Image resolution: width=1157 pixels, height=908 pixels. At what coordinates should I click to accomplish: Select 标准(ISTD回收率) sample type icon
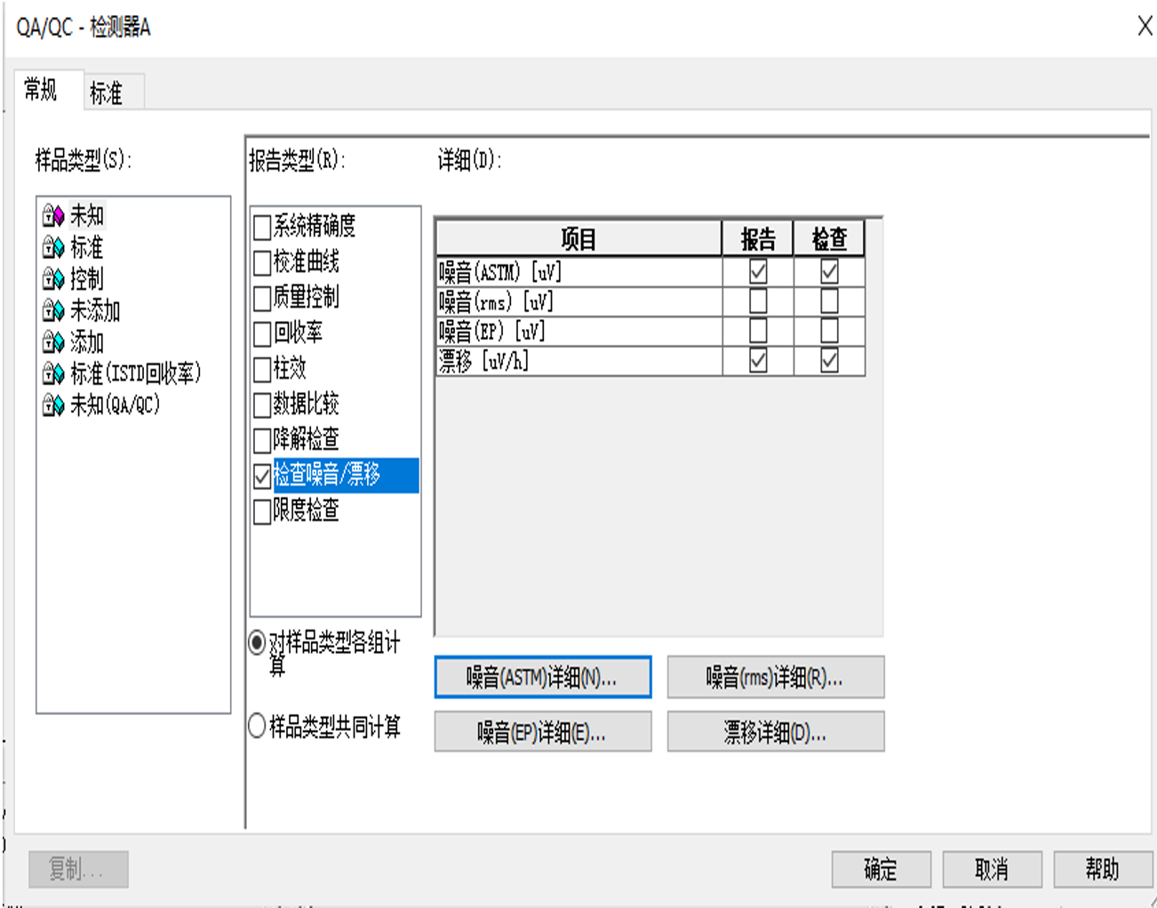click(x=53, y=374)
